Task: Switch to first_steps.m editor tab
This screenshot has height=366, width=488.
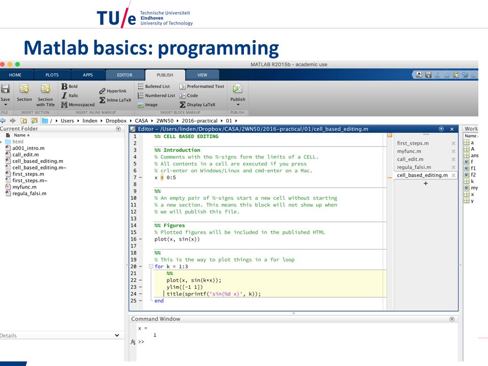Action: [x=413, y=143]
